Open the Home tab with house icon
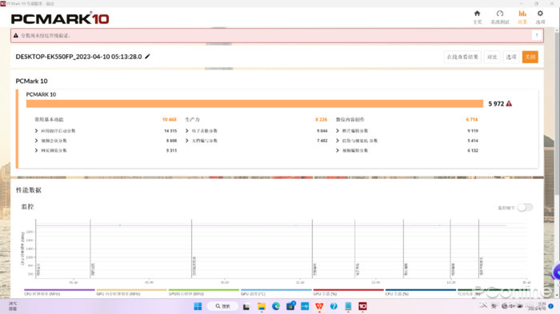 click(477, 17)
